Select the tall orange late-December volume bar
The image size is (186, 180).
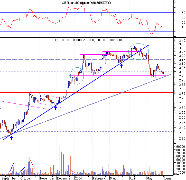[x=71, y=166]
